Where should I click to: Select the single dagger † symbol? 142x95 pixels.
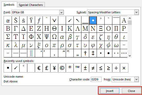click(x=85, y=53)
